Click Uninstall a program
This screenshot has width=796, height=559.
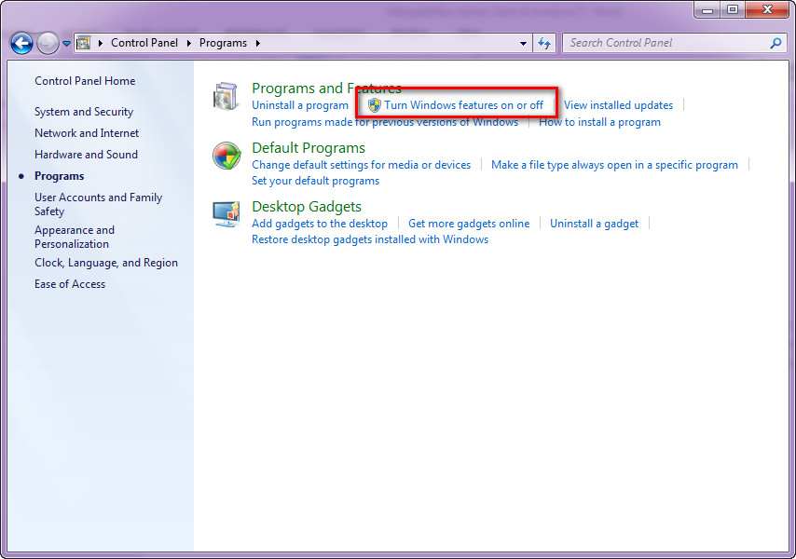tap(300, 105)
